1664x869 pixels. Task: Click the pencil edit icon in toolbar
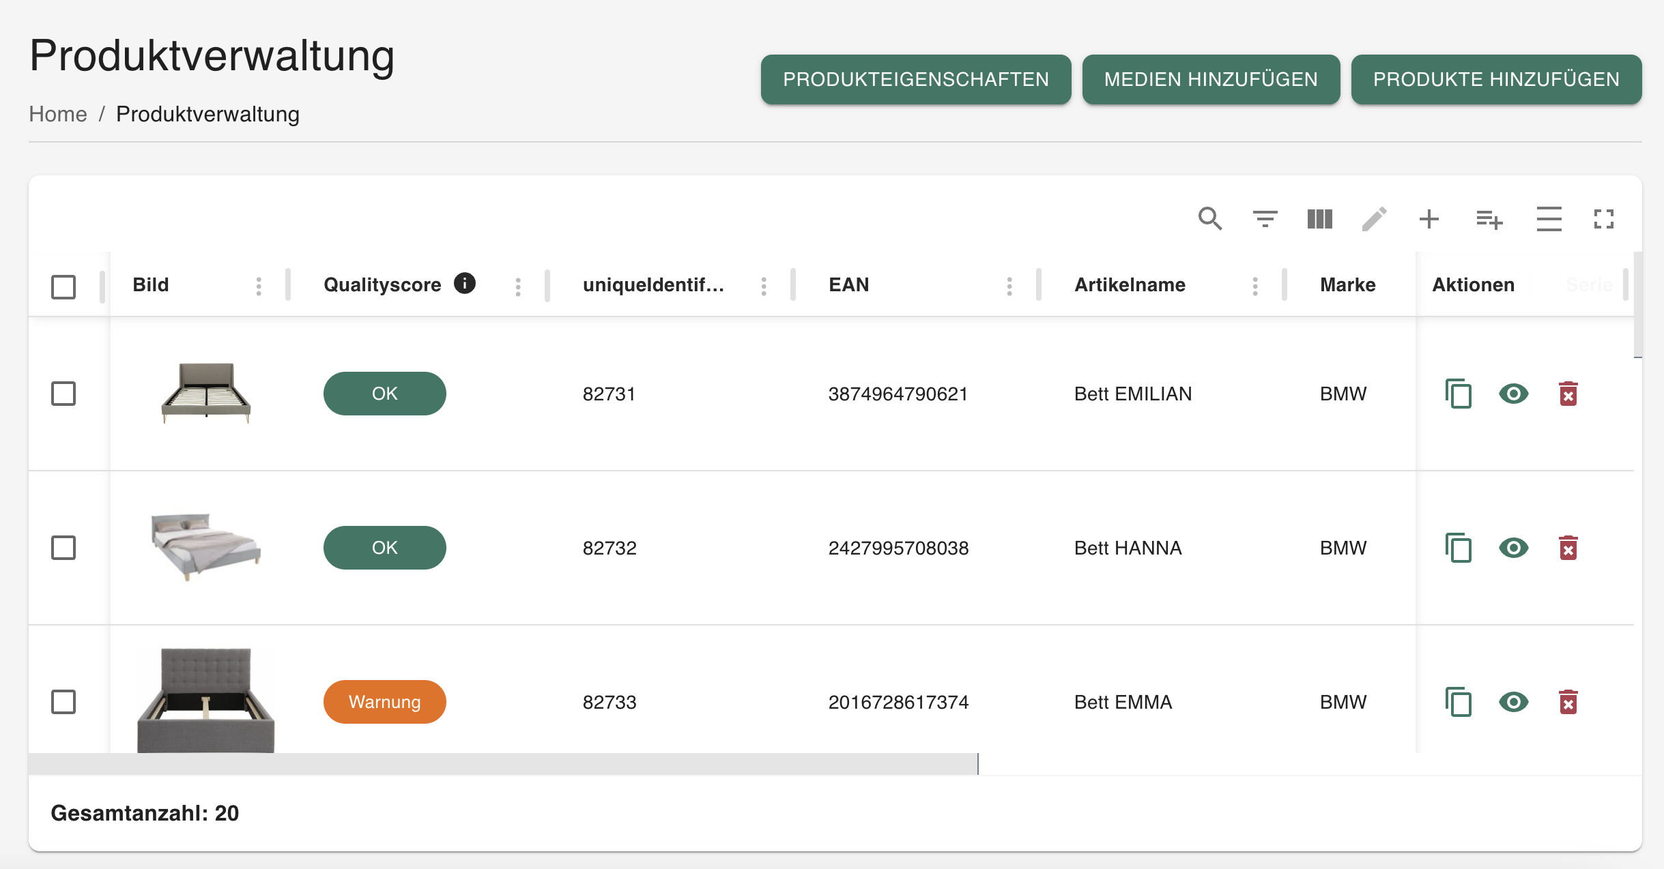[1374, 219]
